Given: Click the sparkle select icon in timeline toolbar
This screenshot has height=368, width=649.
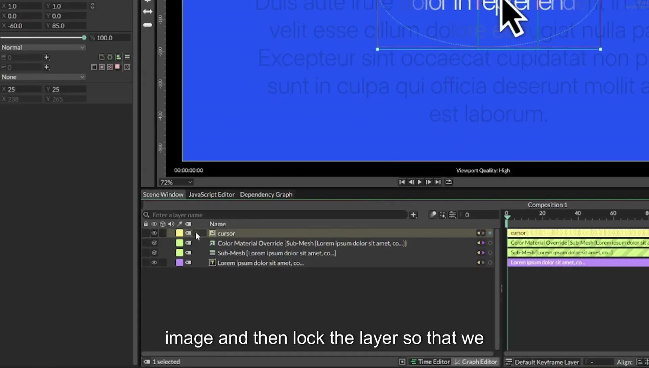Looking at the screenshot, I should tap(443, 215).
